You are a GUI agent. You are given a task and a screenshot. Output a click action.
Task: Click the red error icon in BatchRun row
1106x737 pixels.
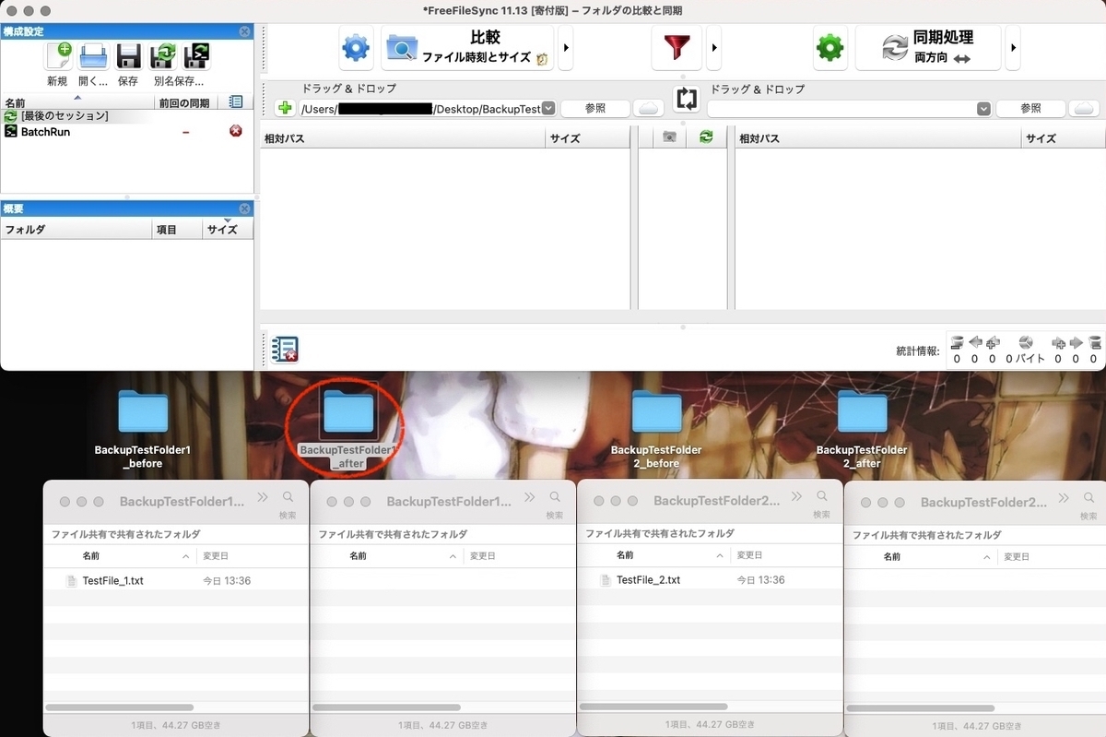click(x=236, y=132)
